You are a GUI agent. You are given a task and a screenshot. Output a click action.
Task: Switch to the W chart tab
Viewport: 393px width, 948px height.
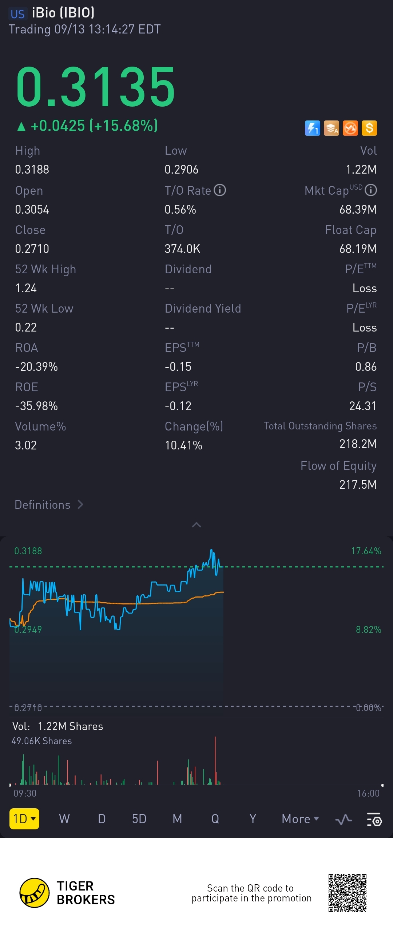[64, 819]
